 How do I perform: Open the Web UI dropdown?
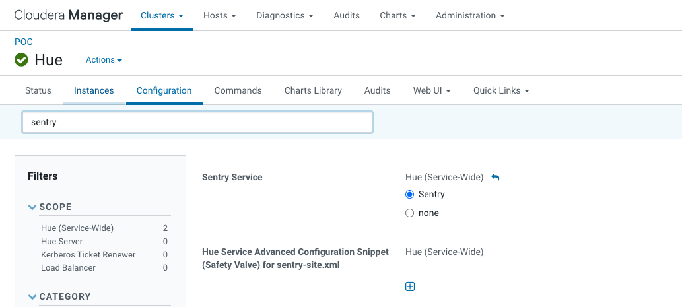[432, 90]
